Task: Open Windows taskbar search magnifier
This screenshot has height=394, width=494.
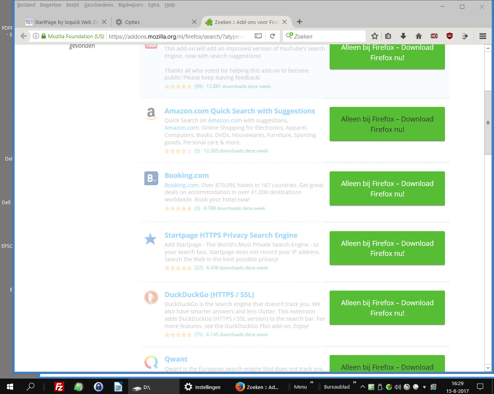Action: (x=30, y=386)
